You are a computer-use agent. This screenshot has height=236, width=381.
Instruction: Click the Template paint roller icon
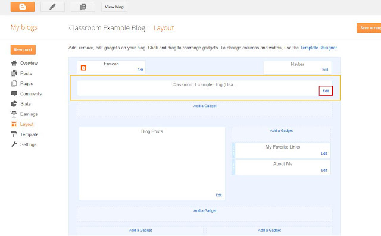point(14,134)
